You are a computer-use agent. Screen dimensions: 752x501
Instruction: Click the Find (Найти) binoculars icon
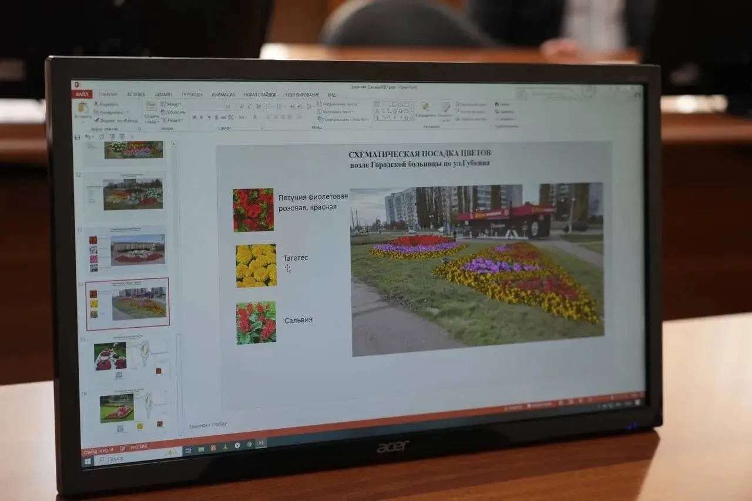[498, 105]
